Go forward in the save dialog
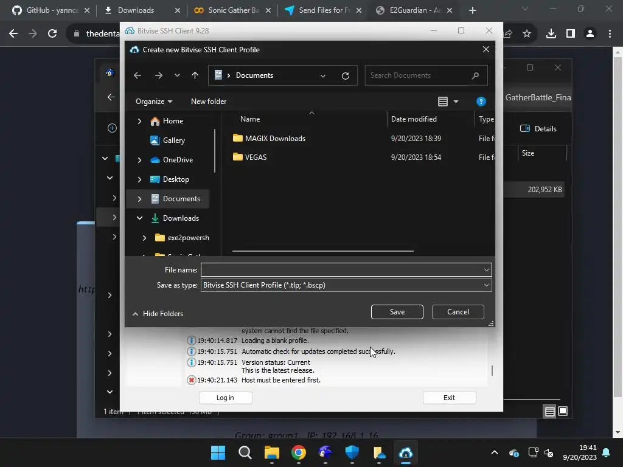Screen dimensions: 623x467 click(159, 75)
